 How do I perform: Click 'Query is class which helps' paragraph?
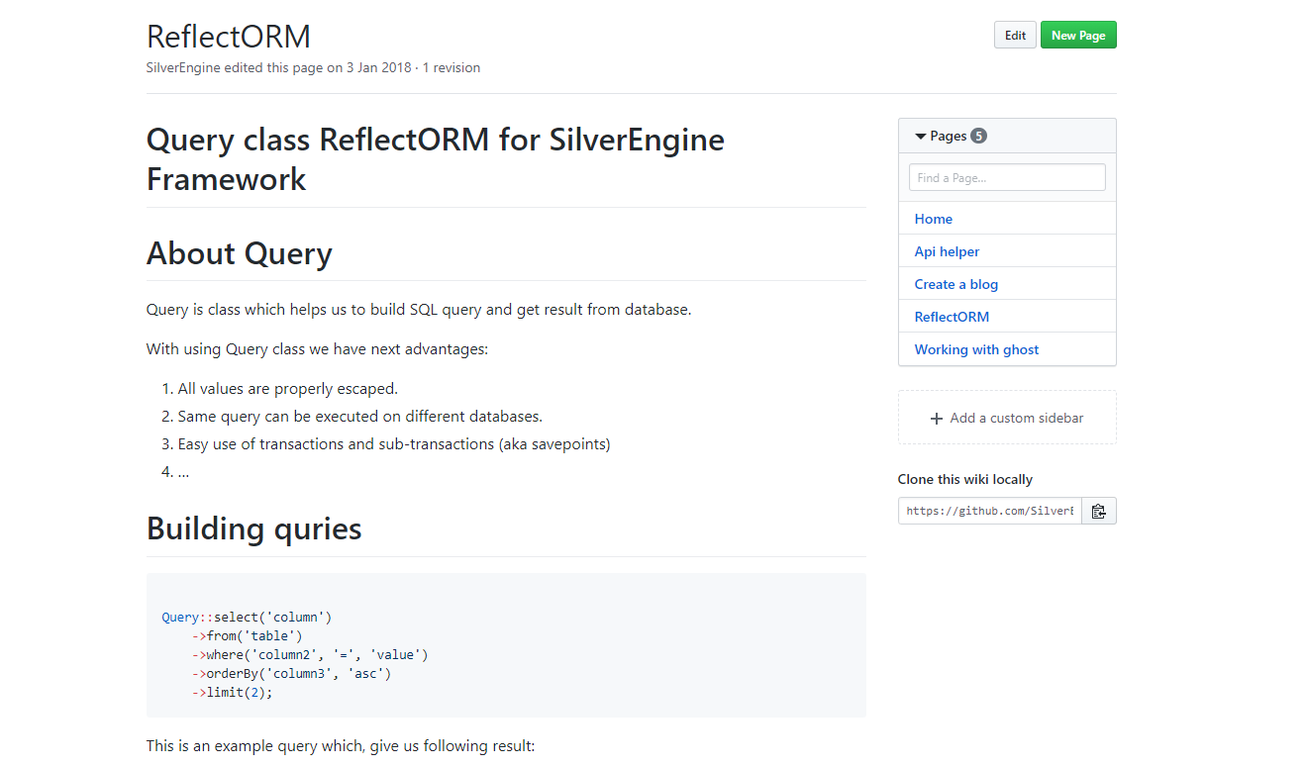419,309
